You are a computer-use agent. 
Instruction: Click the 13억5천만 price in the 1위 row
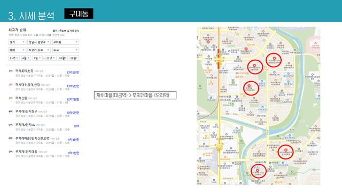(73, 73)
